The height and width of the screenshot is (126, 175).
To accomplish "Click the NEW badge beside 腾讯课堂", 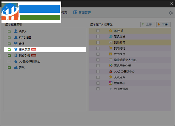I will click(x=34, y=49).
